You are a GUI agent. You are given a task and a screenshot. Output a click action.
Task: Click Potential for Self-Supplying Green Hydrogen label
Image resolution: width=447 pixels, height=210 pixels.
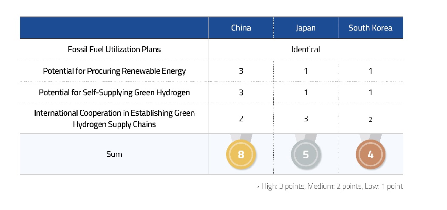pyautogui.click(x=114, y=92)
